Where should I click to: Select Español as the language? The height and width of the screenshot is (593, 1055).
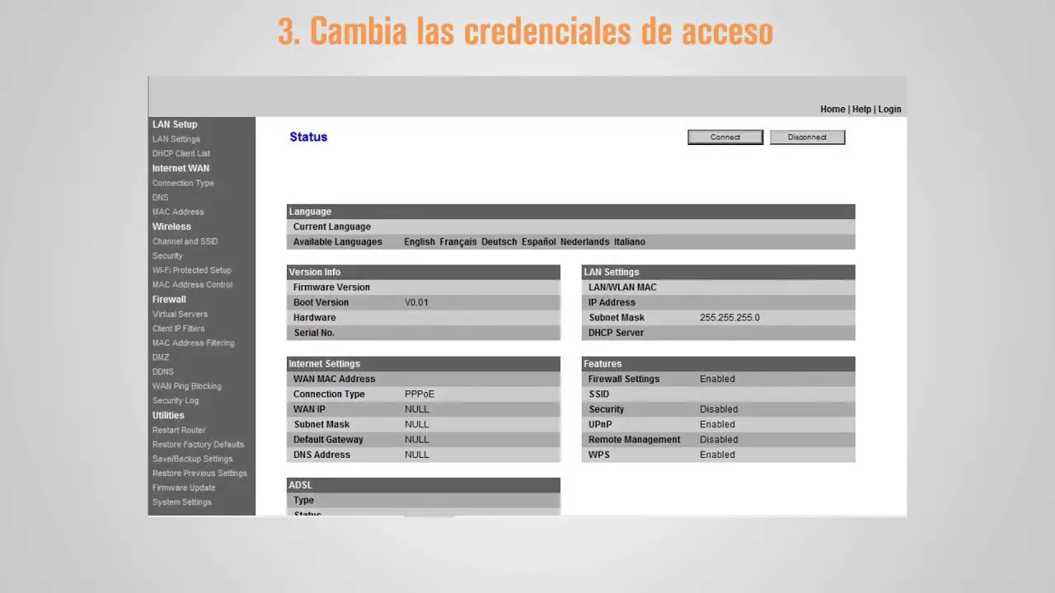pos(538,241)
